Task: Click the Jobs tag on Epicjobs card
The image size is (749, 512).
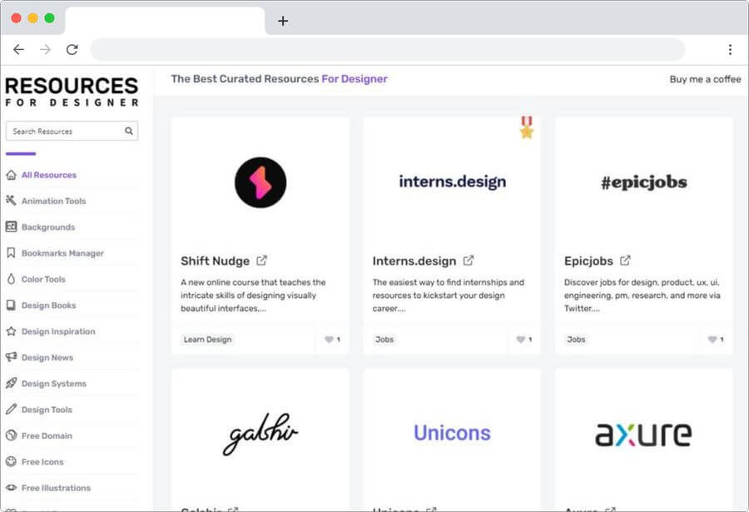Action: 576,340
